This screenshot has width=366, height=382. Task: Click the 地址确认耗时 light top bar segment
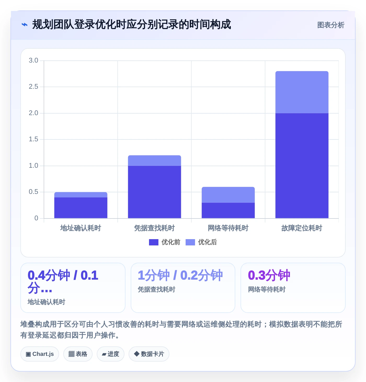coord(81,195)
